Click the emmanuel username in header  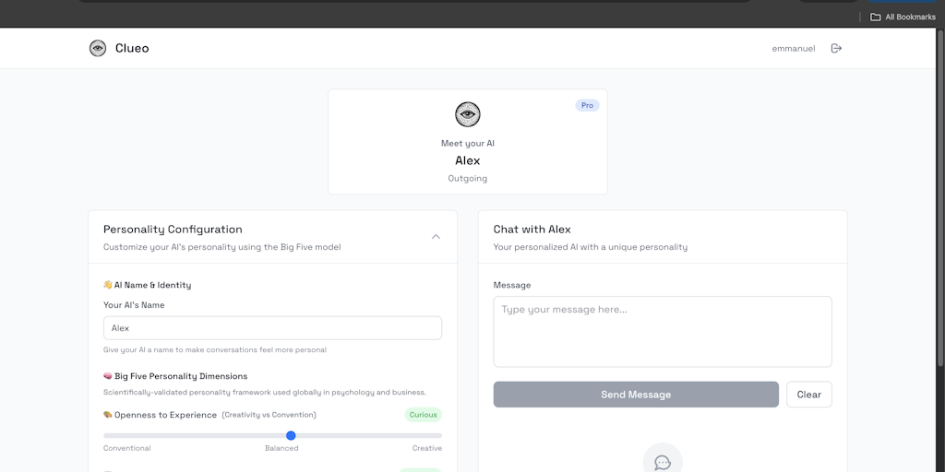point(794,49)
